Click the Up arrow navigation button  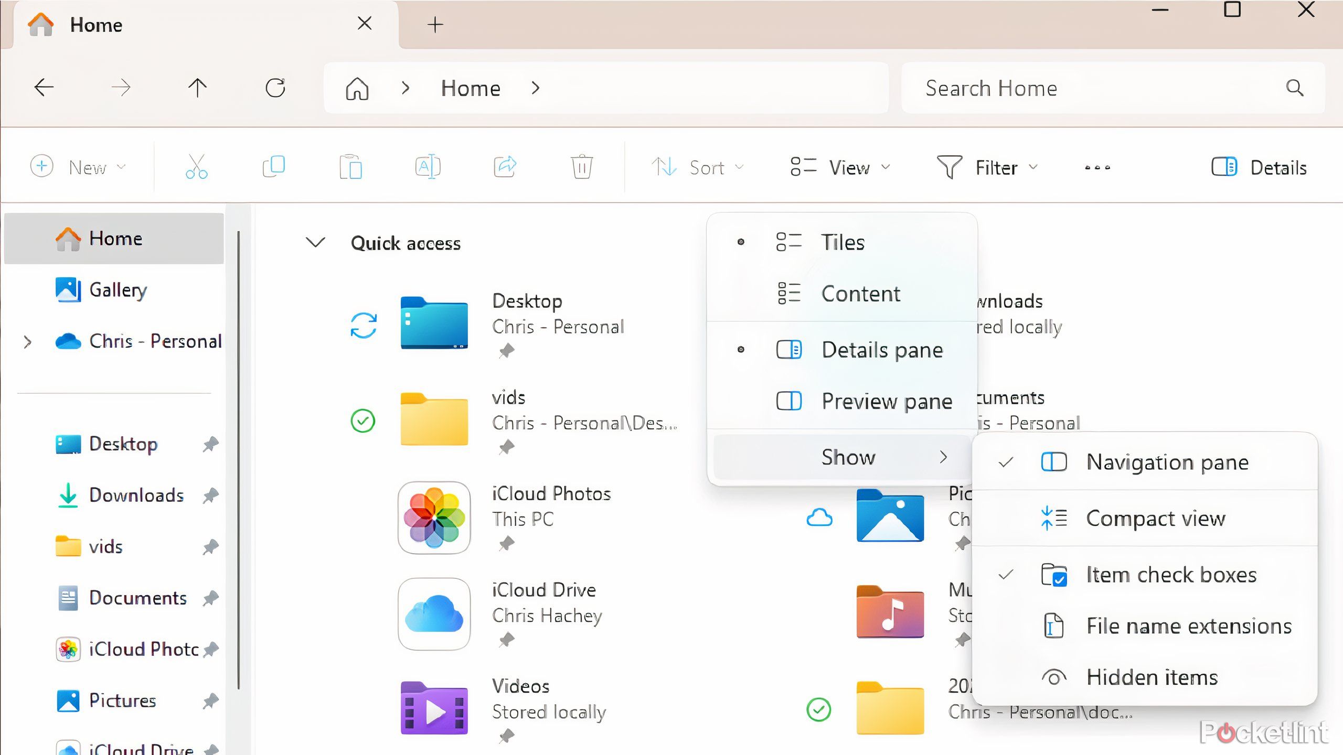point(198,88)
